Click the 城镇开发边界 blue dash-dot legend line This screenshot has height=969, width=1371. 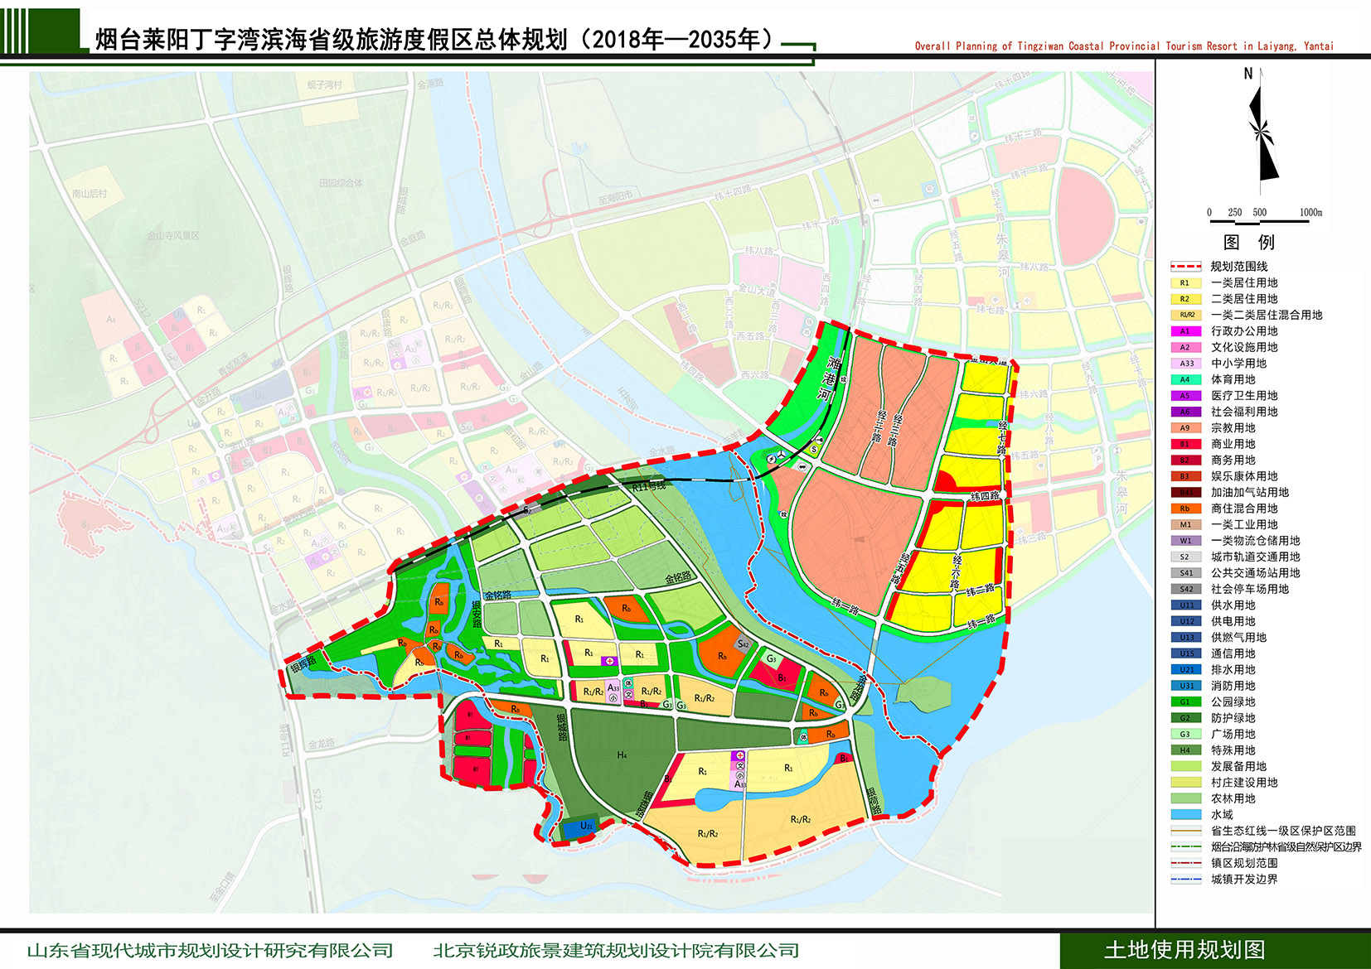1185,880
